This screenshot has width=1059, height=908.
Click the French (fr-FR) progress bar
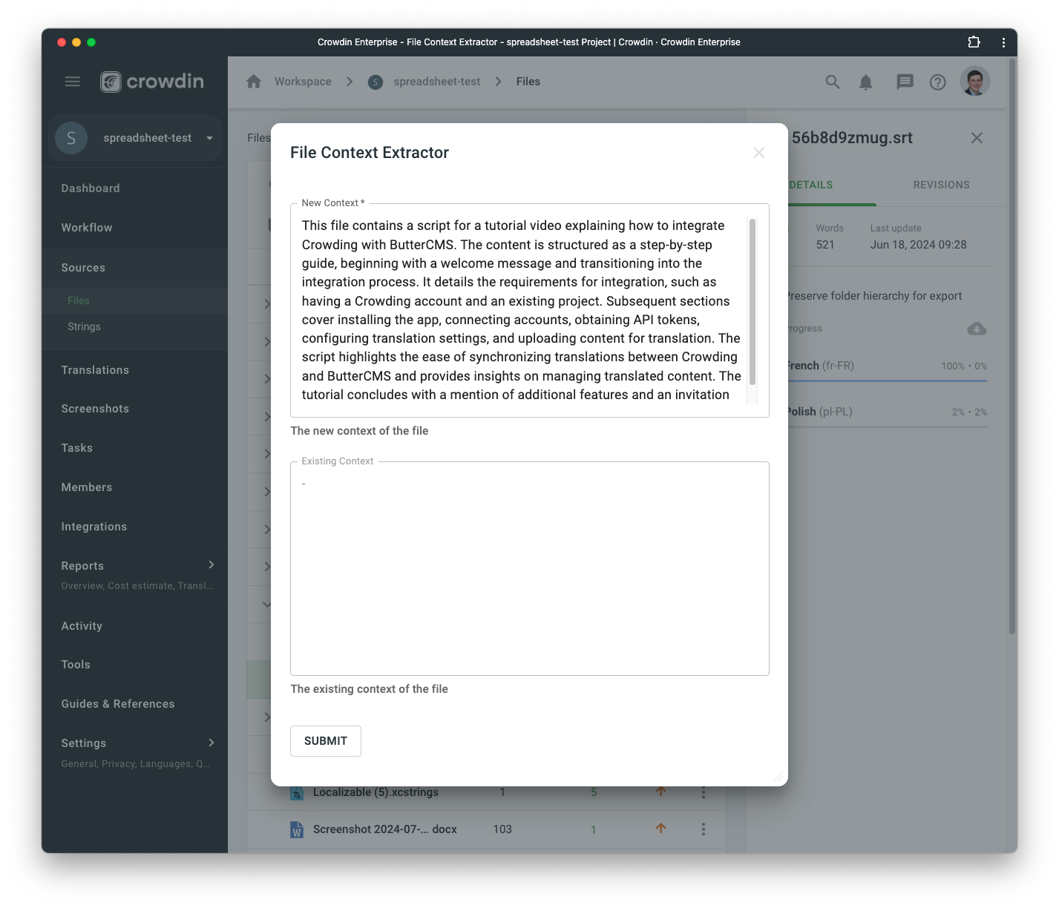[887, 381]
